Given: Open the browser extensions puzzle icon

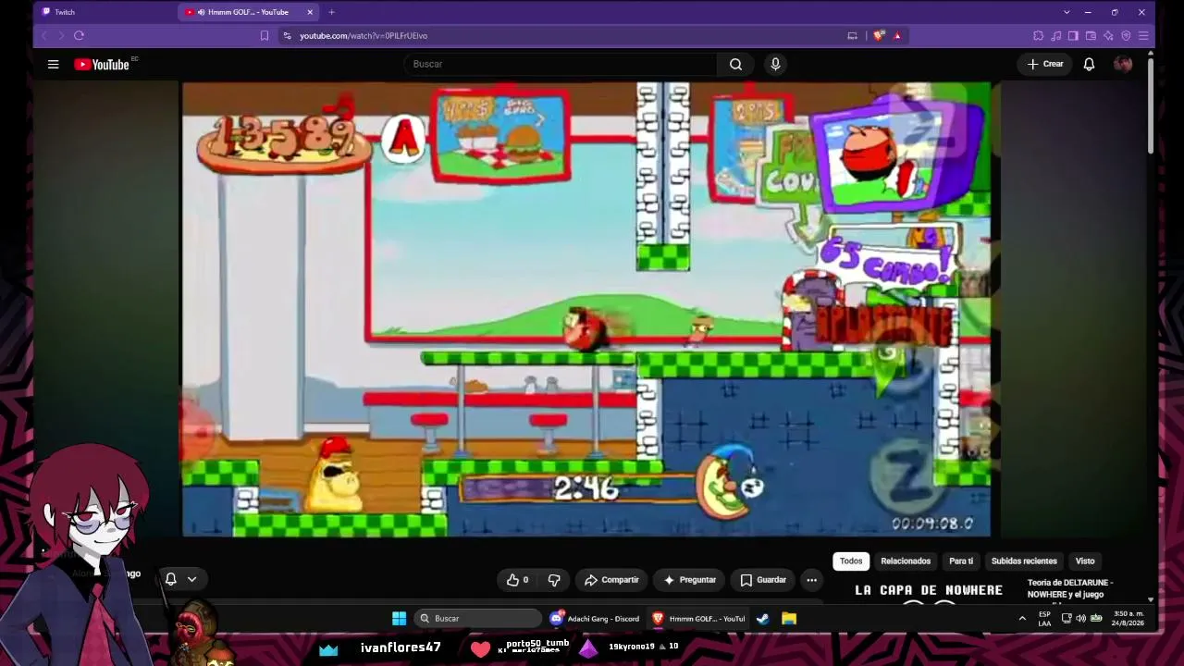Looking at the screenshot, I should tap(1039, 35).
